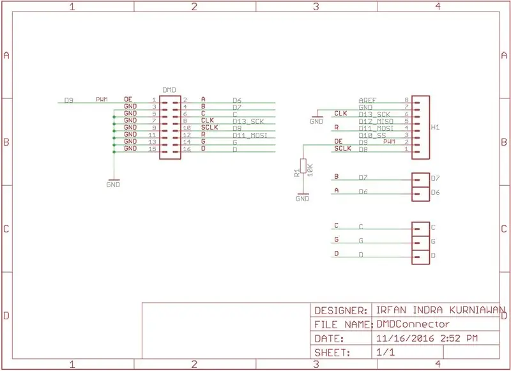Select the PWM label left of the DMD connector
The image size is (511, 371).
[x=102, y=99]
